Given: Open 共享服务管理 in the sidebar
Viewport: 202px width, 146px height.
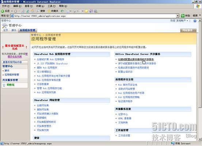Looking at the screenshot, I should coord(10,80).
